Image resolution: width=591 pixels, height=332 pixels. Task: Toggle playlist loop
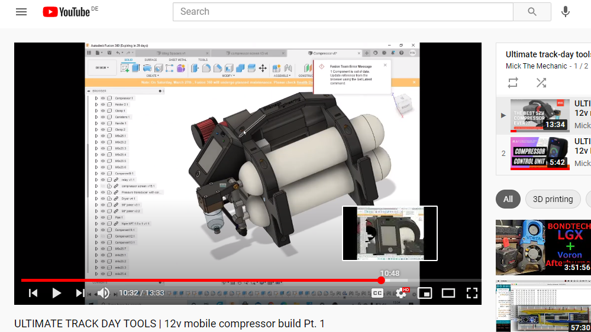point(513,83)
